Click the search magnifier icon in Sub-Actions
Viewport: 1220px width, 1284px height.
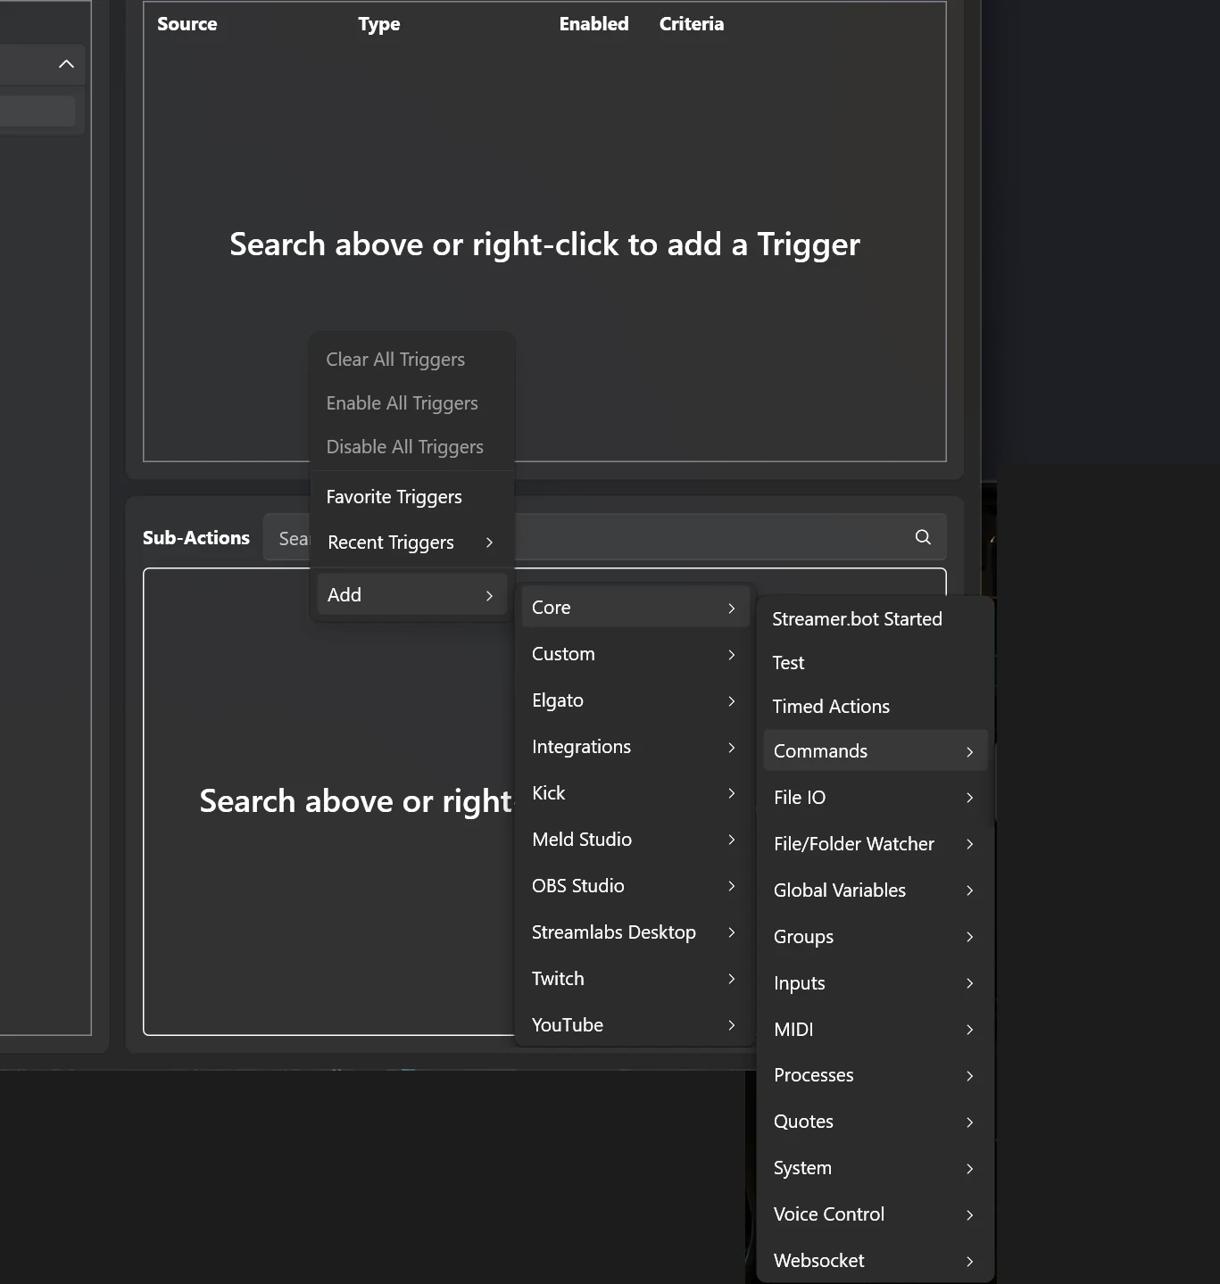tap(923, 537)
